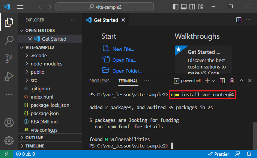Screen dimensions: 257x158
Task: Open Explorer views and more actions menu
Action: click(x=73, y=20)
